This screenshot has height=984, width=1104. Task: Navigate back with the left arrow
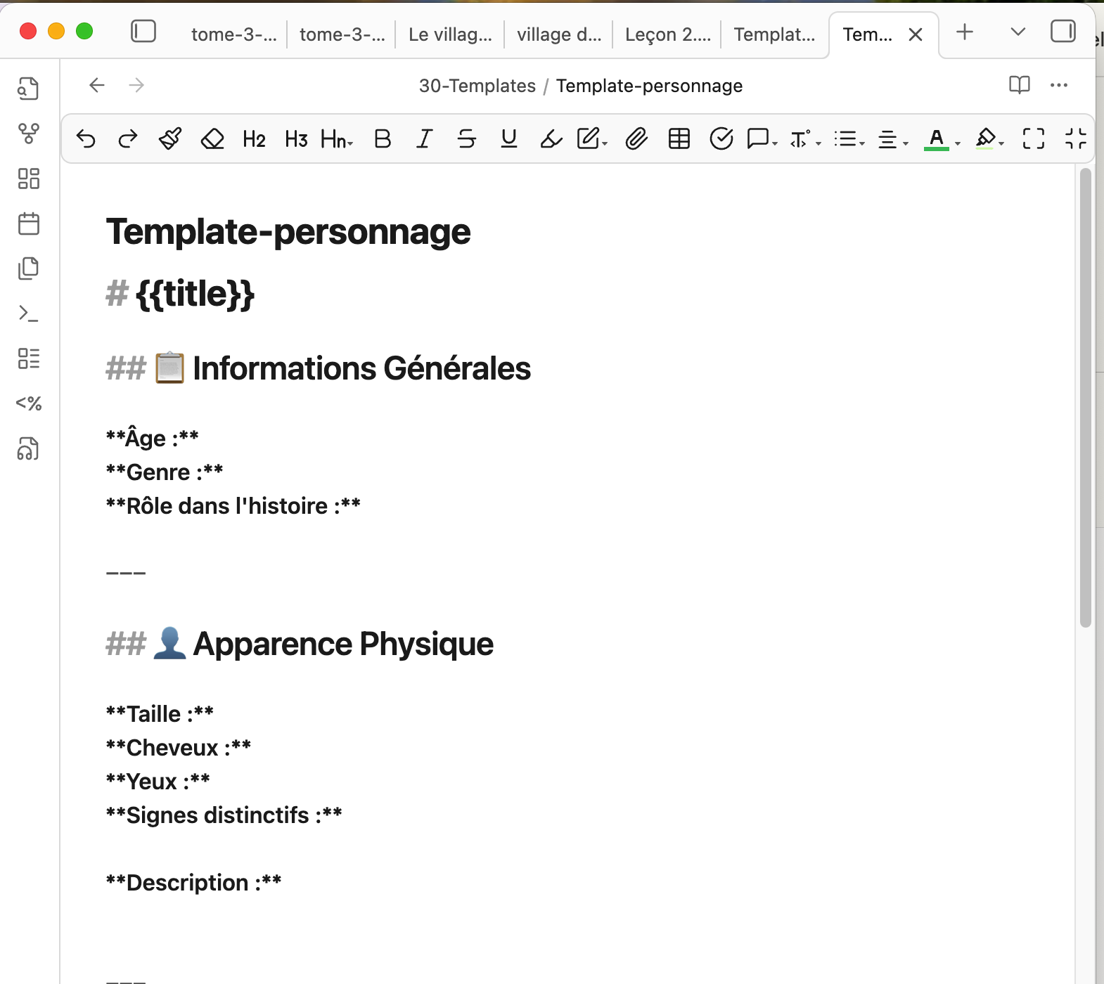(x=97, y=86)
